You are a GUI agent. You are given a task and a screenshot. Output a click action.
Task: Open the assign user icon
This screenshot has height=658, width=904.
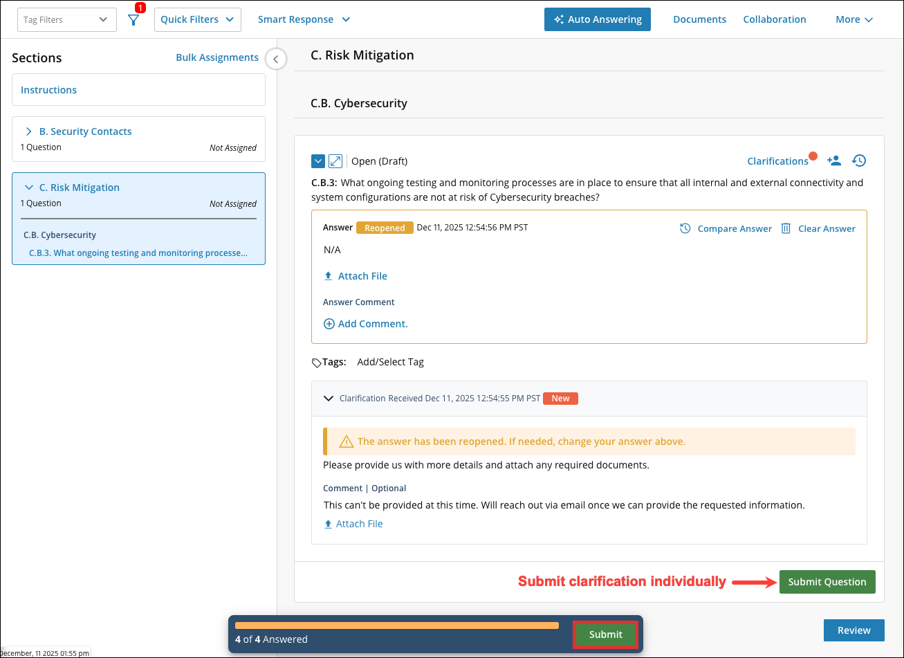(x=834, y=161)
